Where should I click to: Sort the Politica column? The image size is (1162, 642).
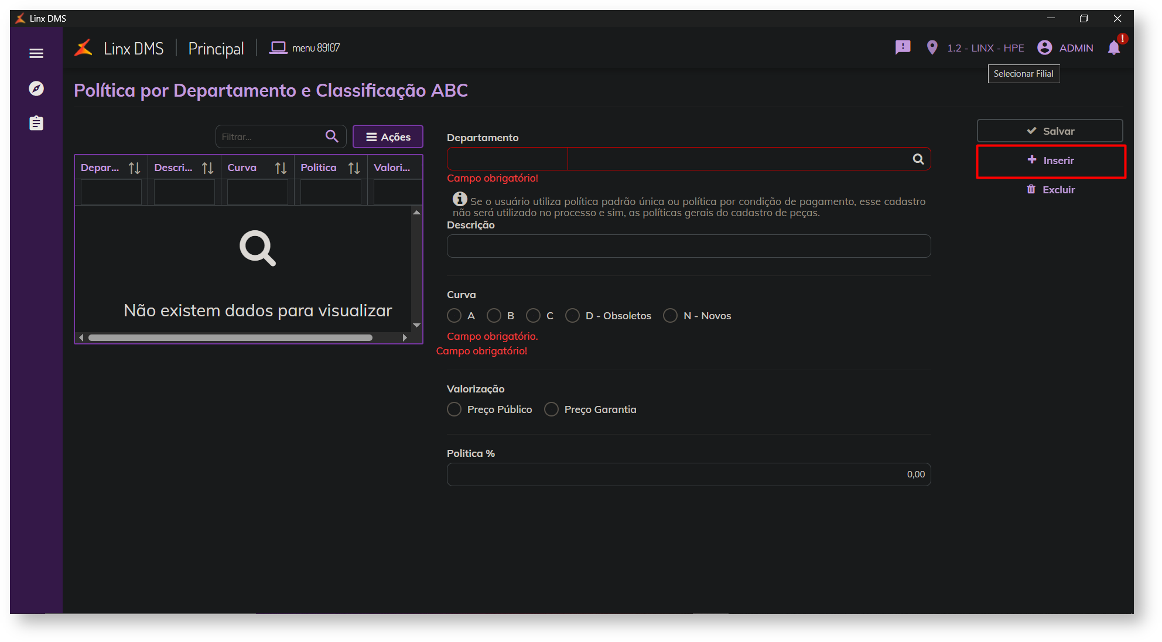(354, 168)
